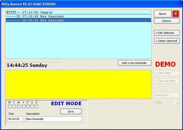
Task: Click the red DEMO label
Action: pos(166,64)
